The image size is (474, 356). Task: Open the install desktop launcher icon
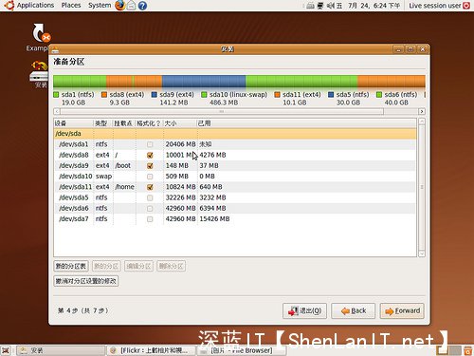[39, 71]
